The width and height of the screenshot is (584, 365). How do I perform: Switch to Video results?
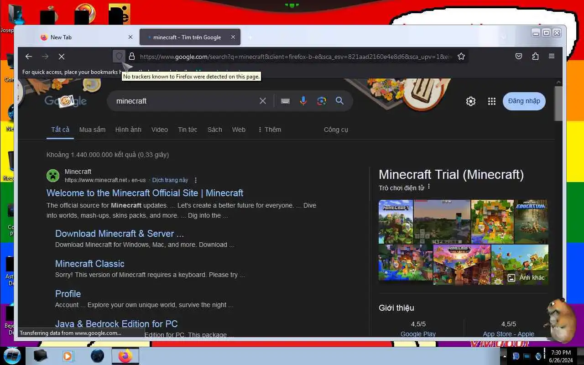tap(160, 130)
